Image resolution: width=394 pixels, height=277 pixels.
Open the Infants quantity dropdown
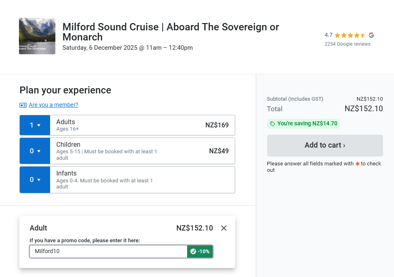35,180
